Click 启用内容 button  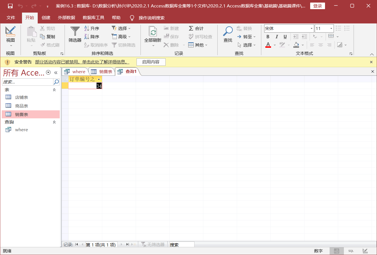coord(151,62)
